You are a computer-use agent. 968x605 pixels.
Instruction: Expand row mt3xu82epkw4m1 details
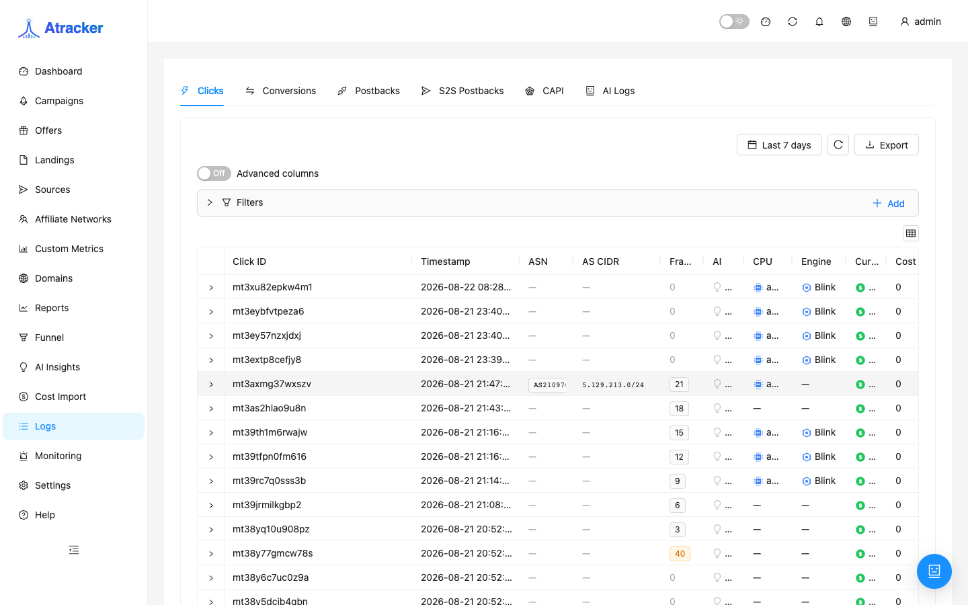point(211,288)
